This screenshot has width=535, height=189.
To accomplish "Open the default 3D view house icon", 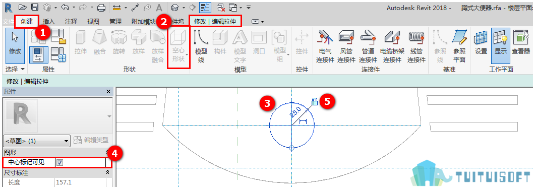I will click(x=174, y=7).
